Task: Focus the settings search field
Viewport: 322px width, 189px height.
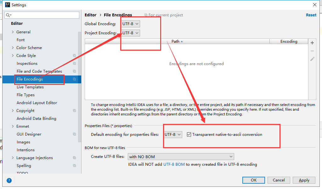Action: (x=42, y=15)
